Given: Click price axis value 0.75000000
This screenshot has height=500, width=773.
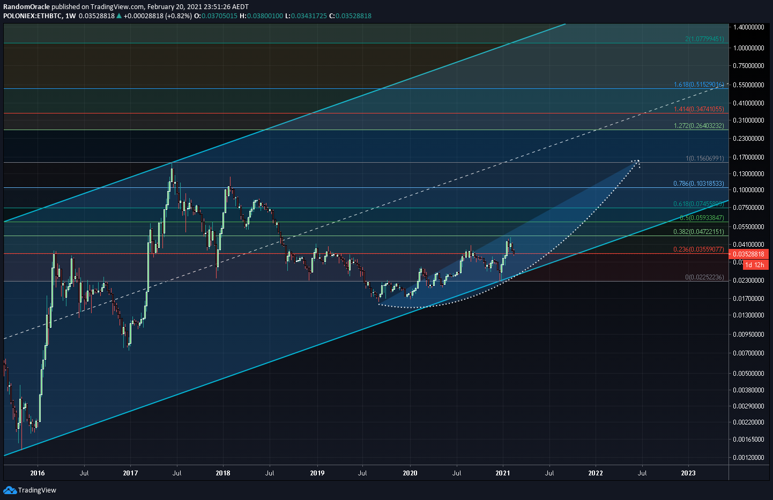Looking at the screenshot, I should [748, 66].
